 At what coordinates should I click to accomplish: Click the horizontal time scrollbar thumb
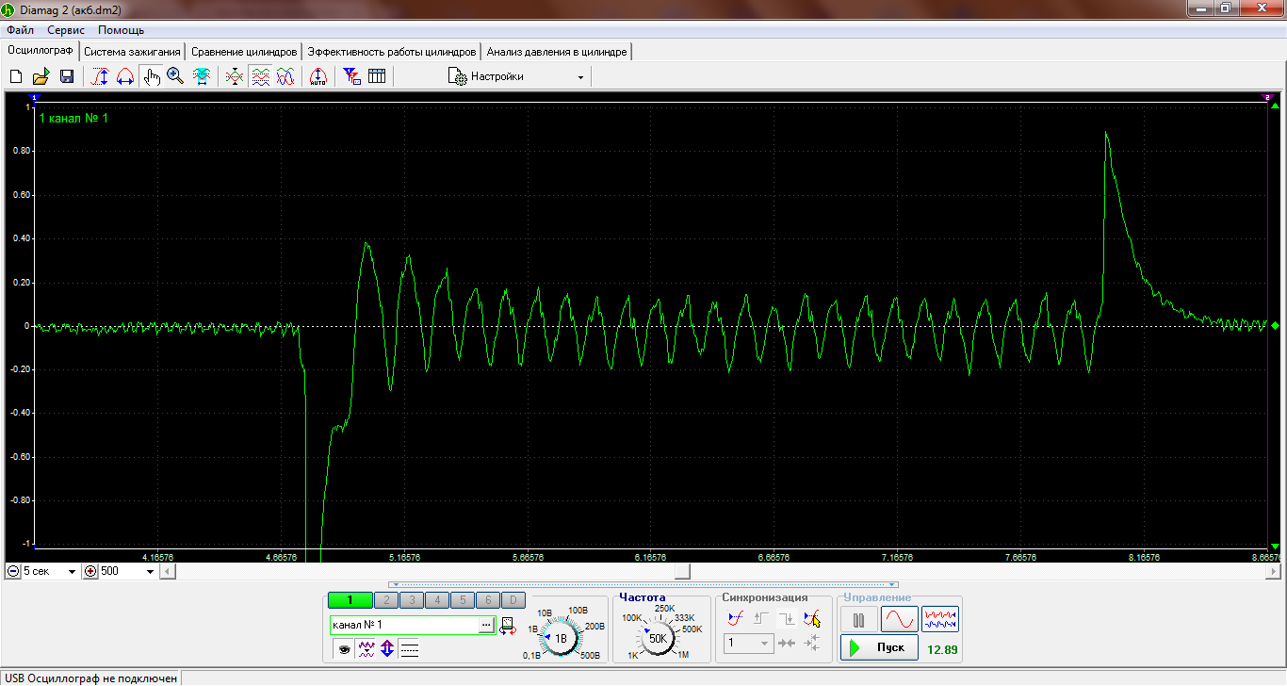click(x=682, y=571)
